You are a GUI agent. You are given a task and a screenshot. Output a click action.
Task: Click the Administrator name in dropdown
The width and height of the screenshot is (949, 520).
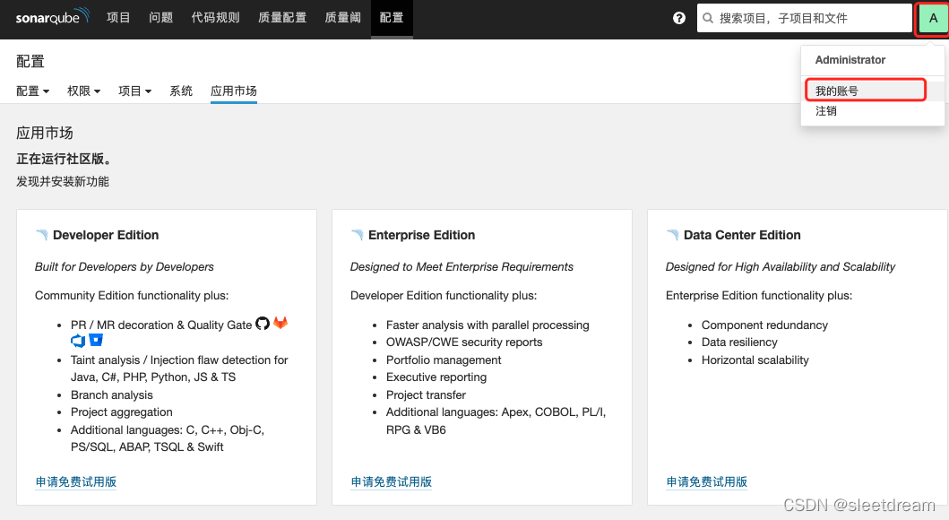click(x=850, y=60)
